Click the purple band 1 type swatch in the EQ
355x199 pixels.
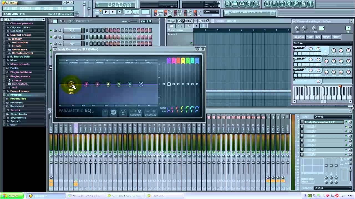169,61
